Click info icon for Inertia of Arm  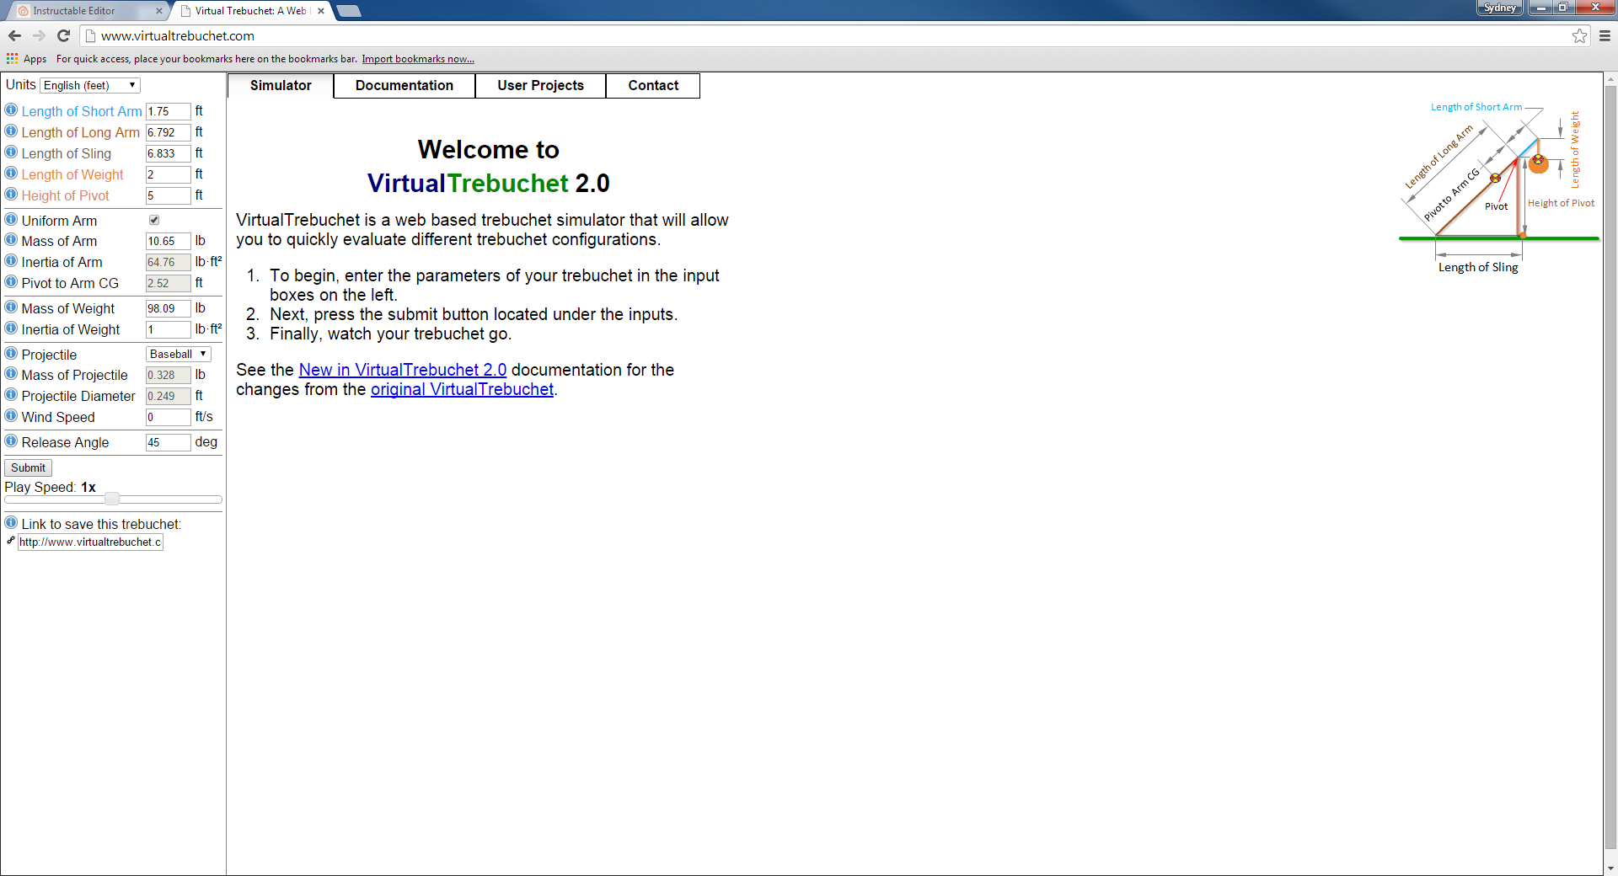click(11, 260)
